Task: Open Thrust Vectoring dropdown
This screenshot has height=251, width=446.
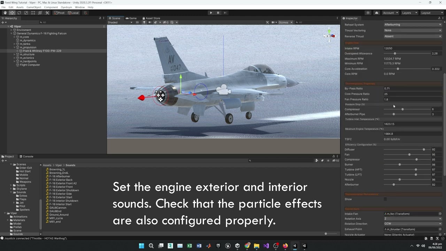Action: coord(413,30)
